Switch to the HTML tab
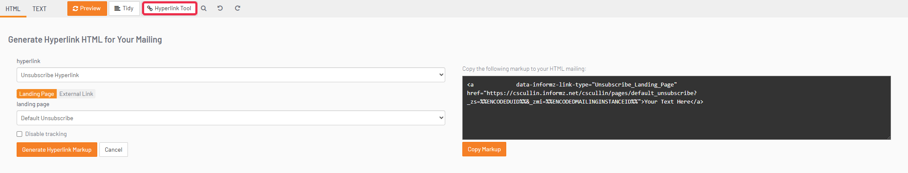The width and height of the screenshot is (908, 173). [13, 9]
